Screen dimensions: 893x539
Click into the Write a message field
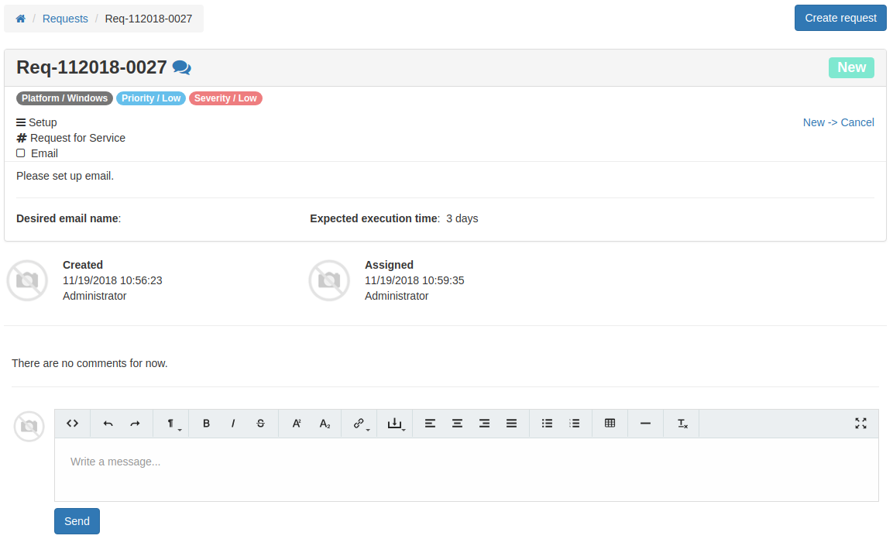(x=466, y=469)
